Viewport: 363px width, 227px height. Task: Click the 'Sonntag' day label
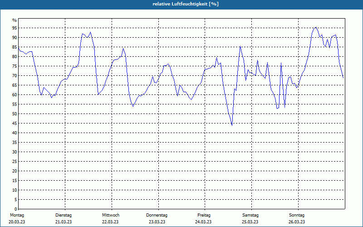coord(297,215)
